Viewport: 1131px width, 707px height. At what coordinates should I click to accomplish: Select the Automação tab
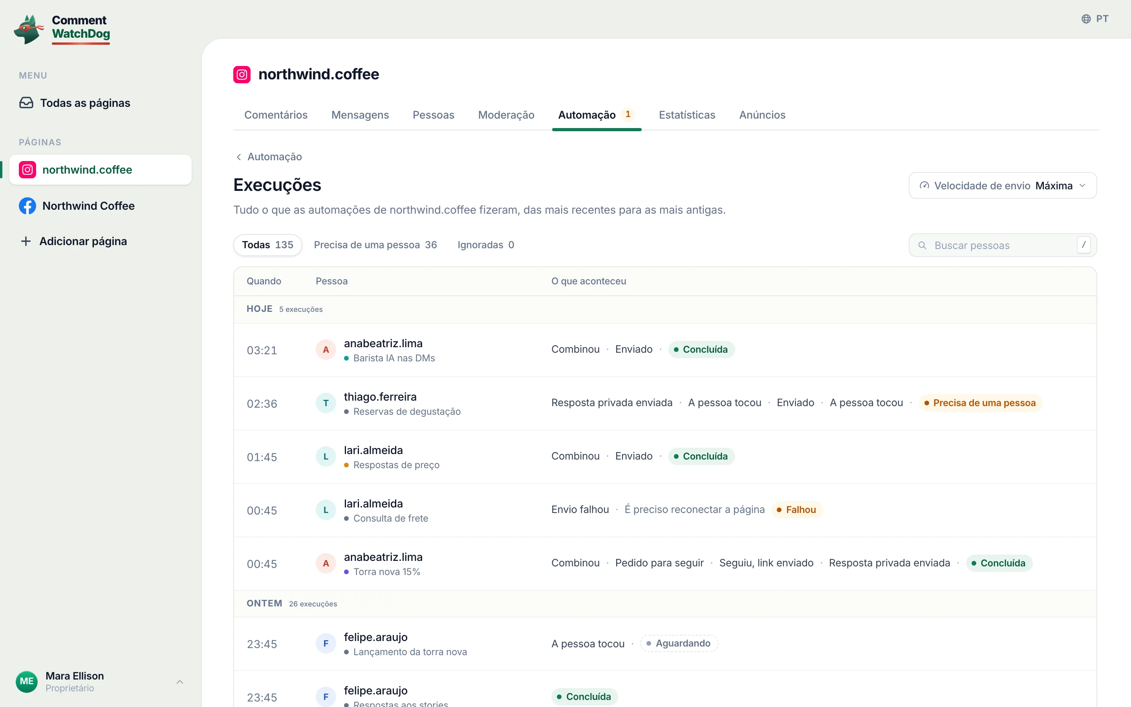tap(597, 115)
